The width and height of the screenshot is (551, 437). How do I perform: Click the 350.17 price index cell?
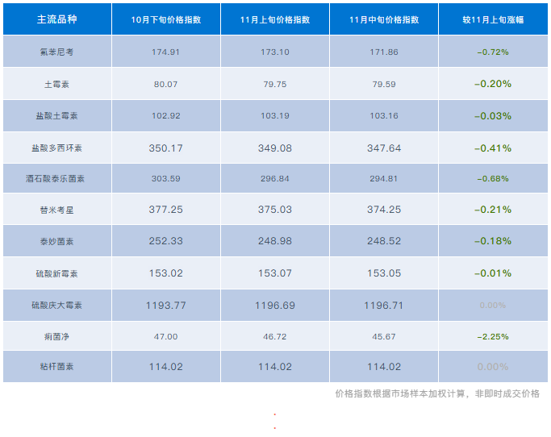(166, 148)
